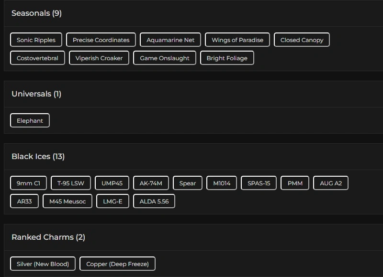Click the AK-74M tag
This screenshot has width=383, height=277.
pyautogui.click(x=151, y=183)
